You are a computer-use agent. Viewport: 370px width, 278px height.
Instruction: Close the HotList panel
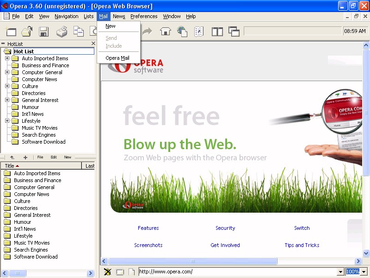click(93, 44)
